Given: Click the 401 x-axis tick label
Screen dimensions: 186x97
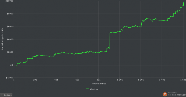Looking at the screenshot, I should click(x=56, y=80).
